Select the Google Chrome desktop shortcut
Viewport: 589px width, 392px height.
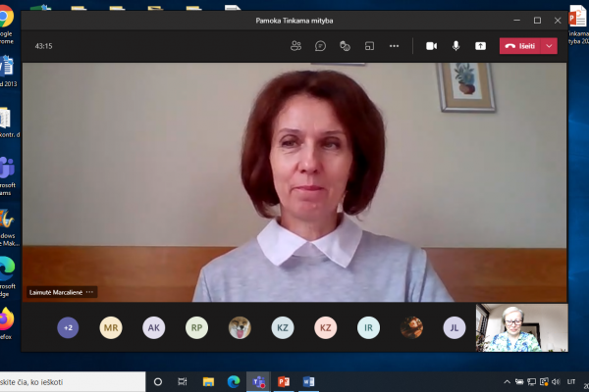[7, 24]
